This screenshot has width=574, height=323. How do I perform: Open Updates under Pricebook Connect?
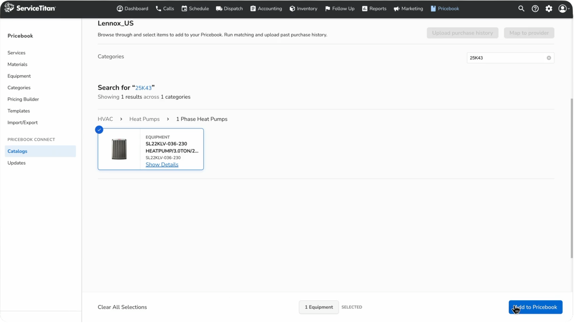point(16,163)
